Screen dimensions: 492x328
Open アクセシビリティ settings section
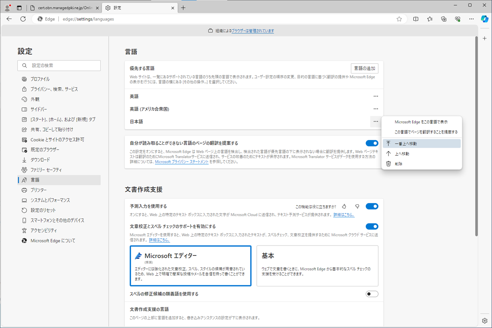pos(59,230)
